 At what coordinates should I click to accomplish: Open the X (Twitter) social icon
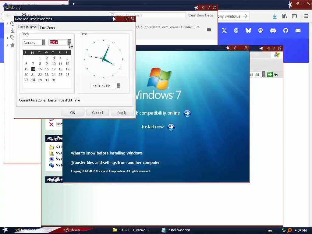[224, 30]
